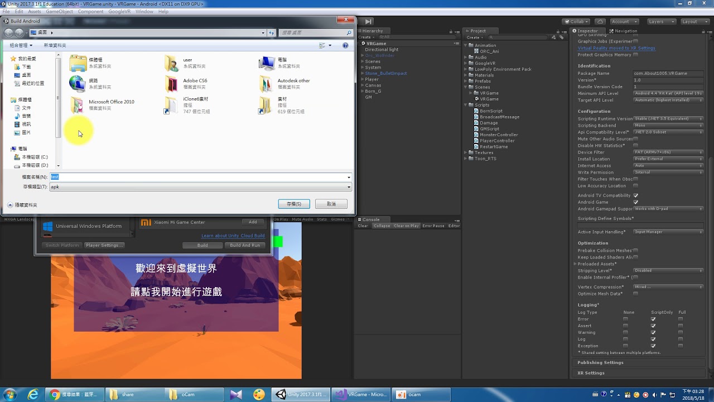
Task: Open the Minimum API Level dropdown
Action: coord(668,93)
